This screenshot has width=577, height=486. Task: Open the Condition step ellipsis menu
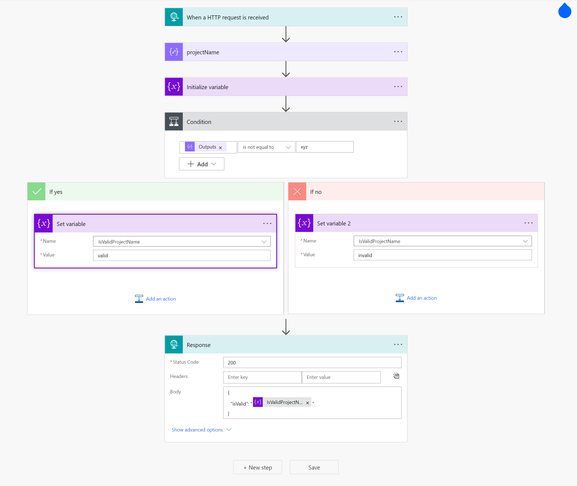click(x=398, y=122)
